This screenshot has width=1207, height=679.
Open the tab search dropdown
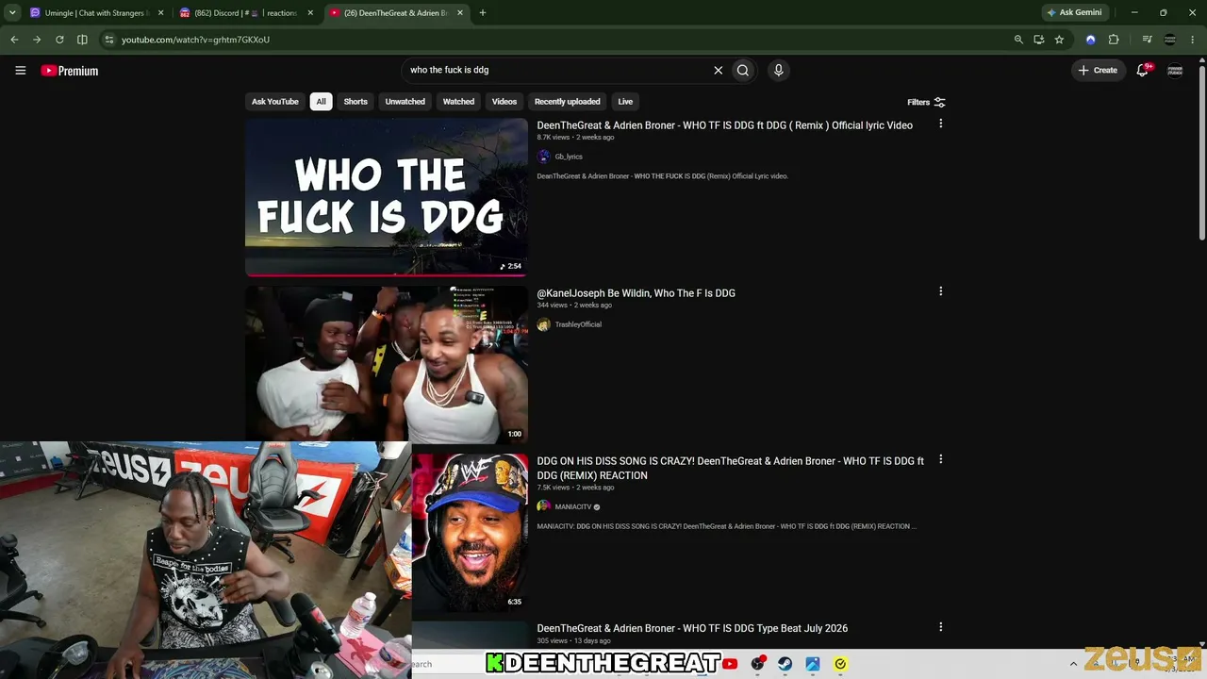click(x=12, y=13)
